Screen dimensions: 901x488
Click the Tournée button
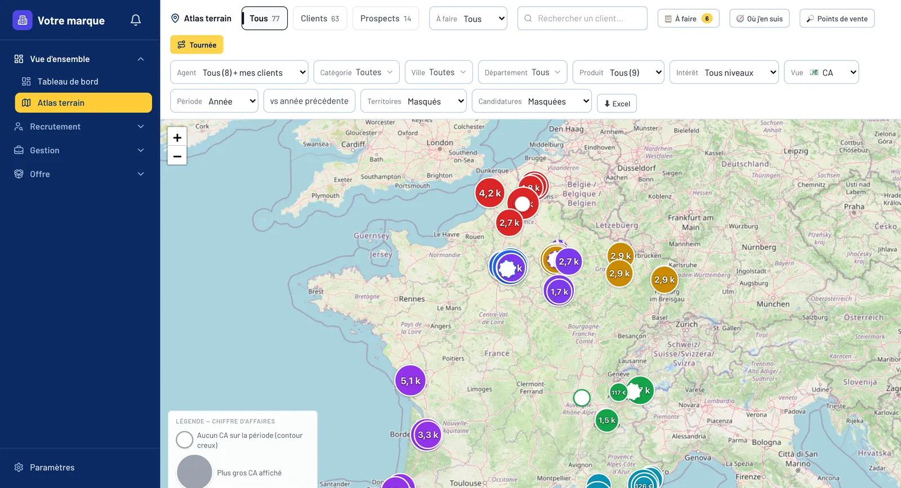197,45
